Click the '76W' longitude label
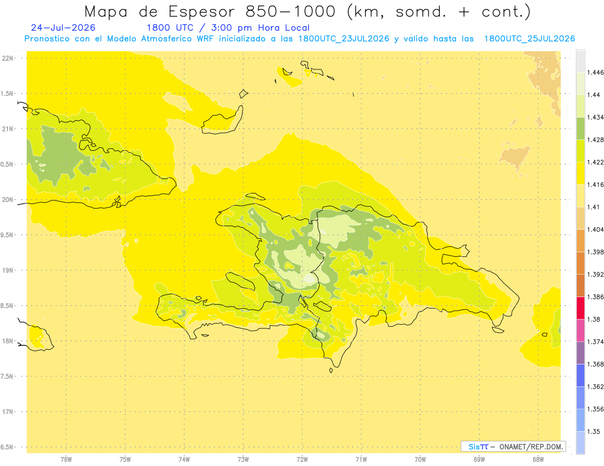This screenshot has height=466, width=604. click(66, 459)
